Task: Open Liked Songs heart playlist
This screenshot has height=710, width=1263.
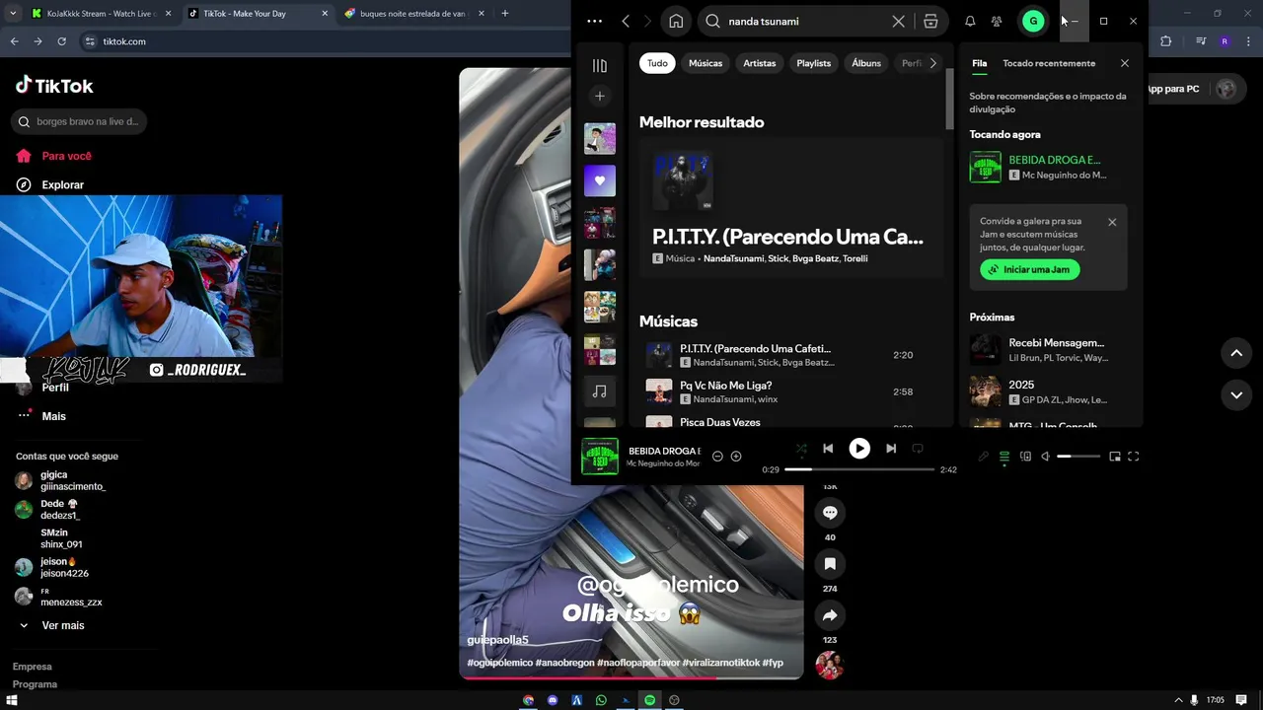Action: coord(599,180)
